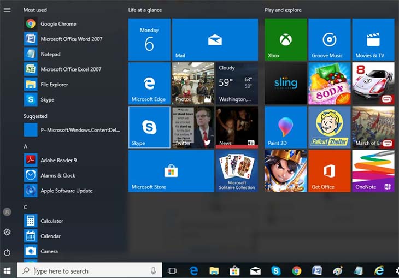Click the Life at a glance group title

[x=145, y=10]
